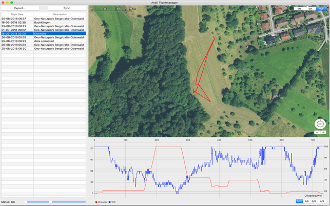330x206 pixels.
Task: Select the Hyb (hybrid) map view
Action: click(x=321, y=9)
